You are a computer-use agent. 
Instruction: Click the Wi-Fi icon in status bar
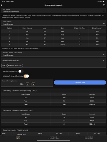point(98,1)
